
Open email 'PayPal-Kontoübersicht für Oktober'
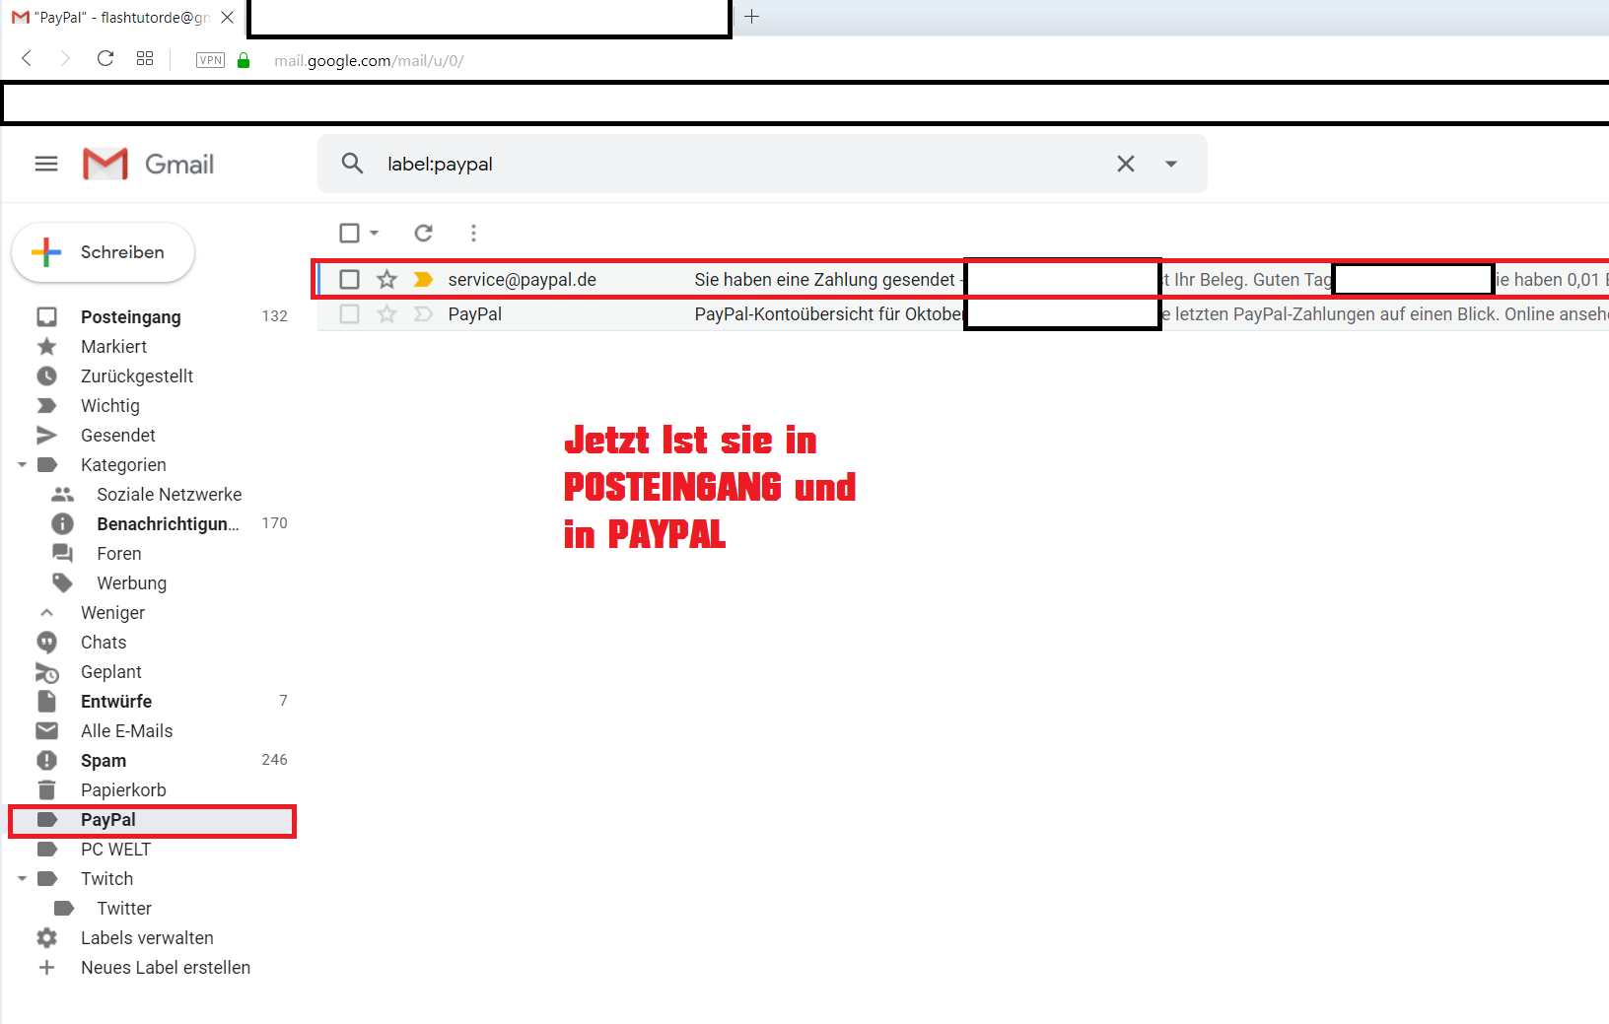829,313
